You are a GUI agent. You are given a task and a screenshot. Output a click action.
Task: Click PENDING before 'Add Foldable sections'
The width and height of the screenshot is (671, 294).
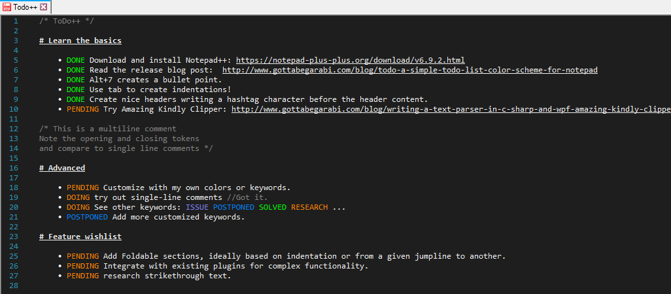[x=82, y=256]
